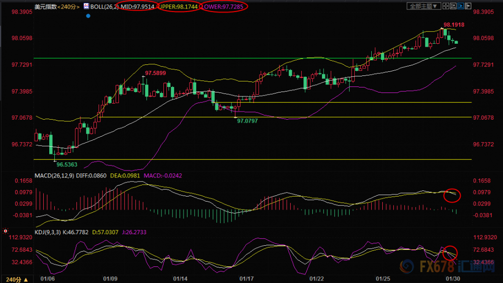Click the 01/17 date on time axis
503x283 pixels.
pos(246,278)
